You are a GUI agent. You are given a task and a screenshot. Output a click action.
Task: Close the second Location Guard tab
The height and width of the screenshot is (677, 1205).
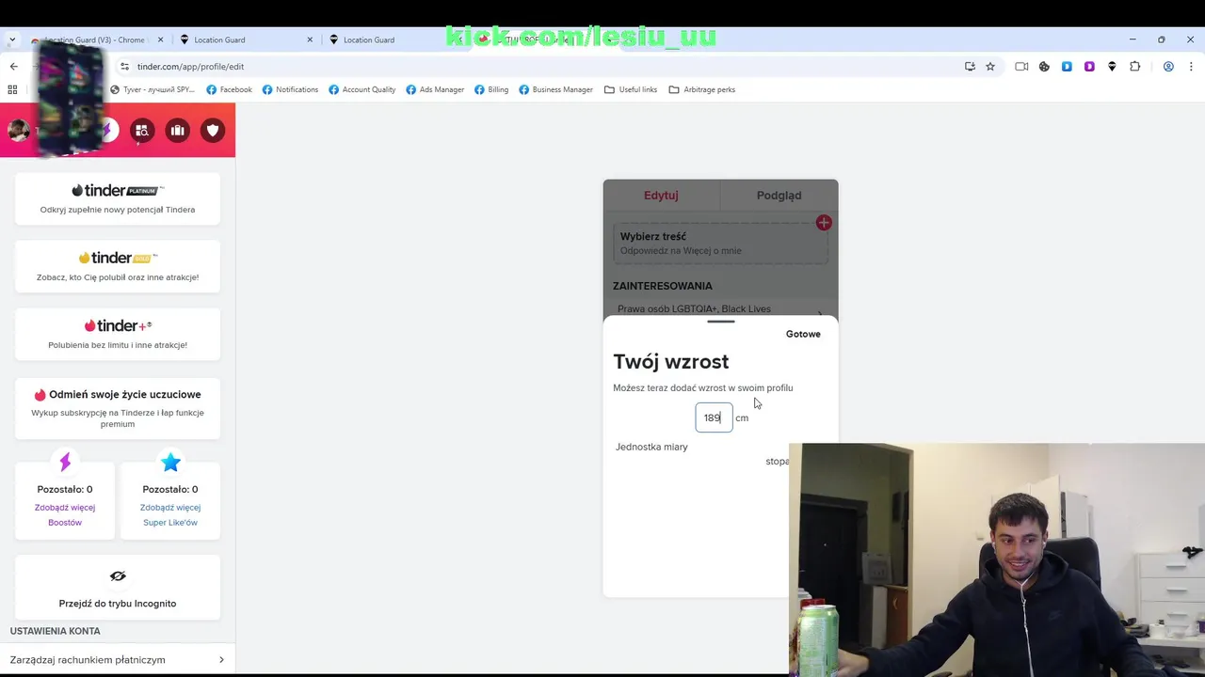pyautogui.click(x=310, y=39)
